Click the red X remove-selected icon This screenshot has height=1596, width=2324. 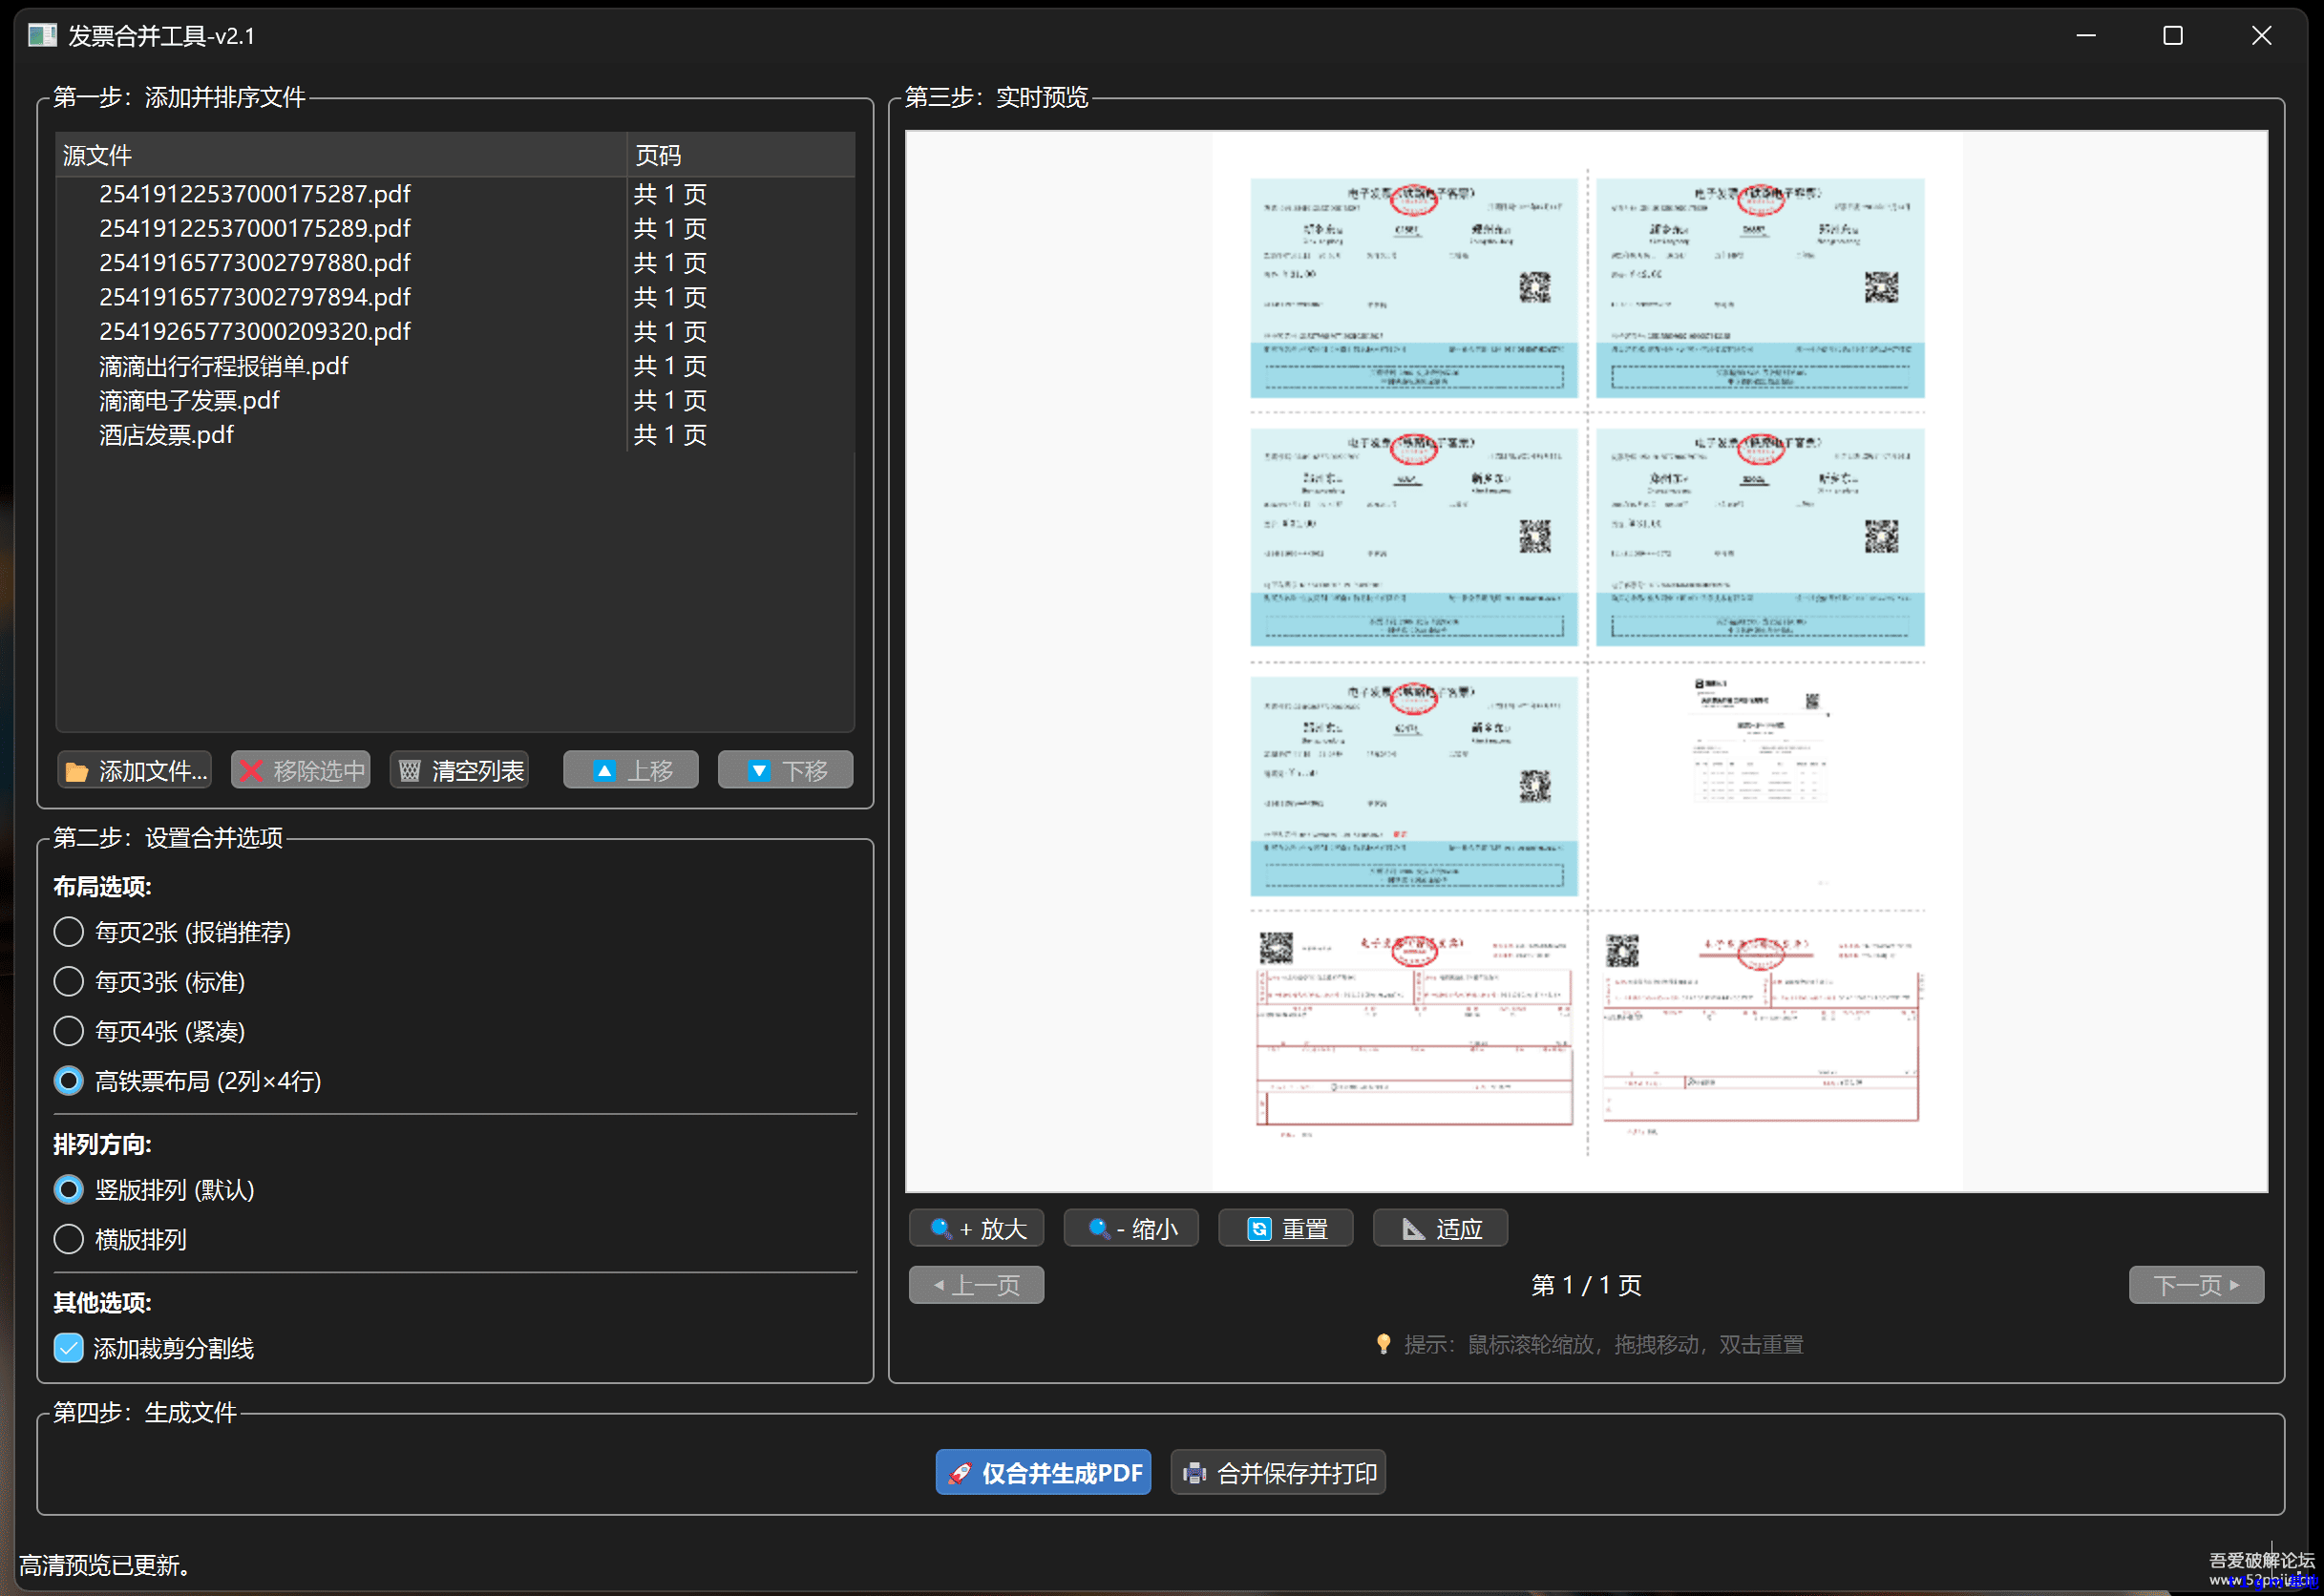(252, 770)
